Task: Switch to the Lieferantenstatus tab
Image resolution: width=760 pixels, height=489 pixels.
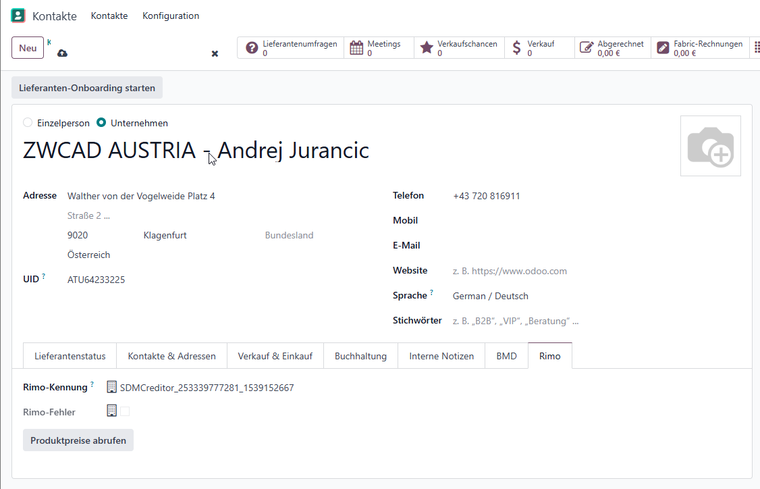Action: pyautogui.click(x=70, y=356)
